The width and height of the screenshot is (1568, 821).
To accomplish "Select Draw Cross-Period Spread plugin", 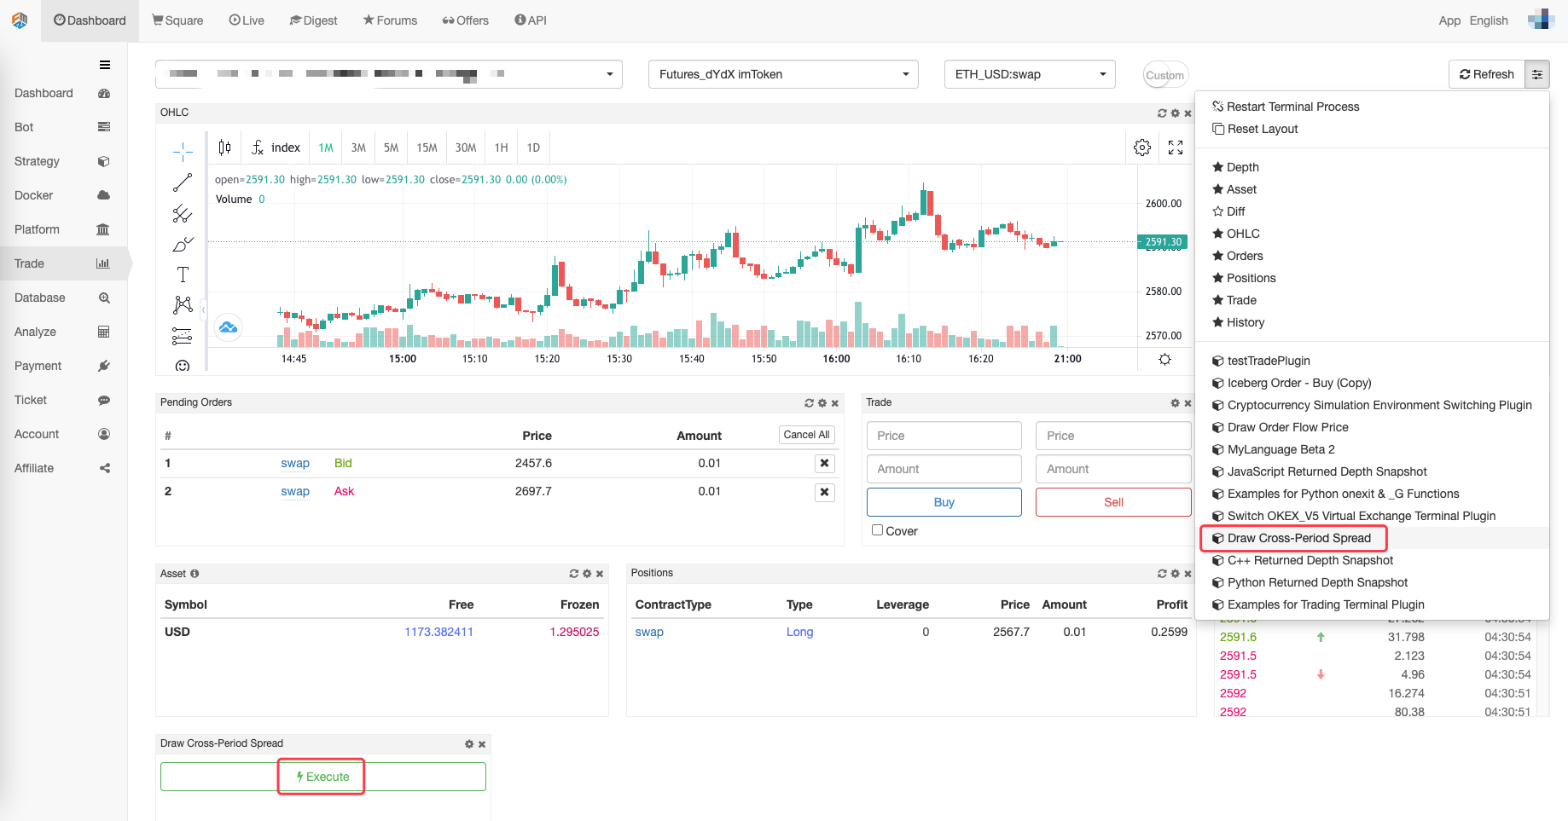I will click(1292, 538).
